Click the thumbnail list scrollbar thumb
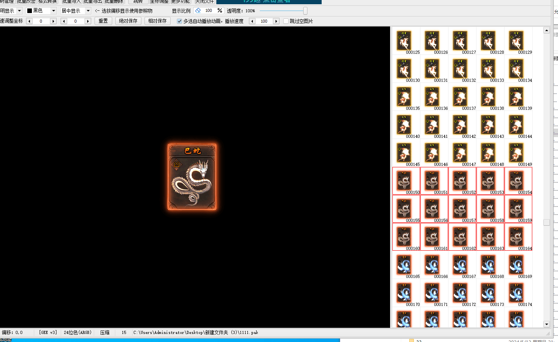 point(546,222)
